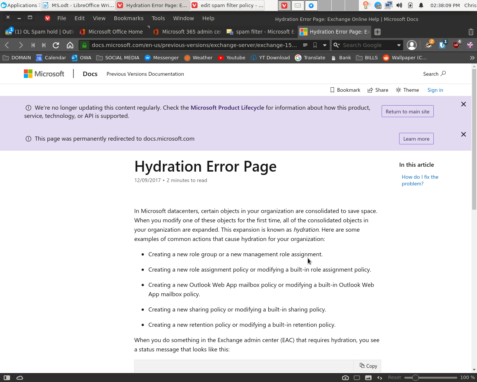
Task: Open the SOCIAL MEDIA bookmarks folder
Action: [118, 58]
